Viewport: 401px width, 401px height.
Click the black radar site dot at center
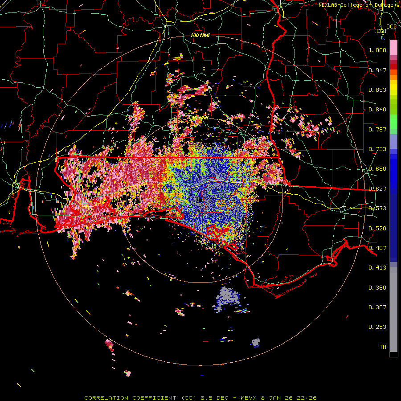200,200
